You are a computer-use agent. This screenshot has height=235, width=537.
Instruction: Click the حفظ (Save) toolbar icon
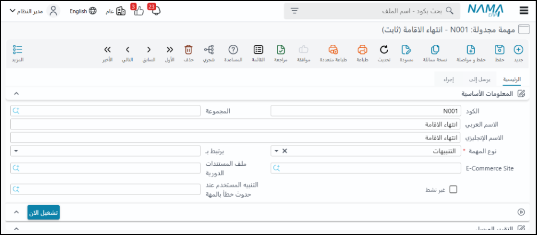(x=500, y=50)
